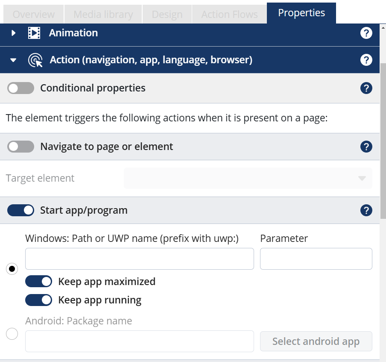Select the Android package option radio button
This screenshot has height=362, width=386.
click(12, 334)
